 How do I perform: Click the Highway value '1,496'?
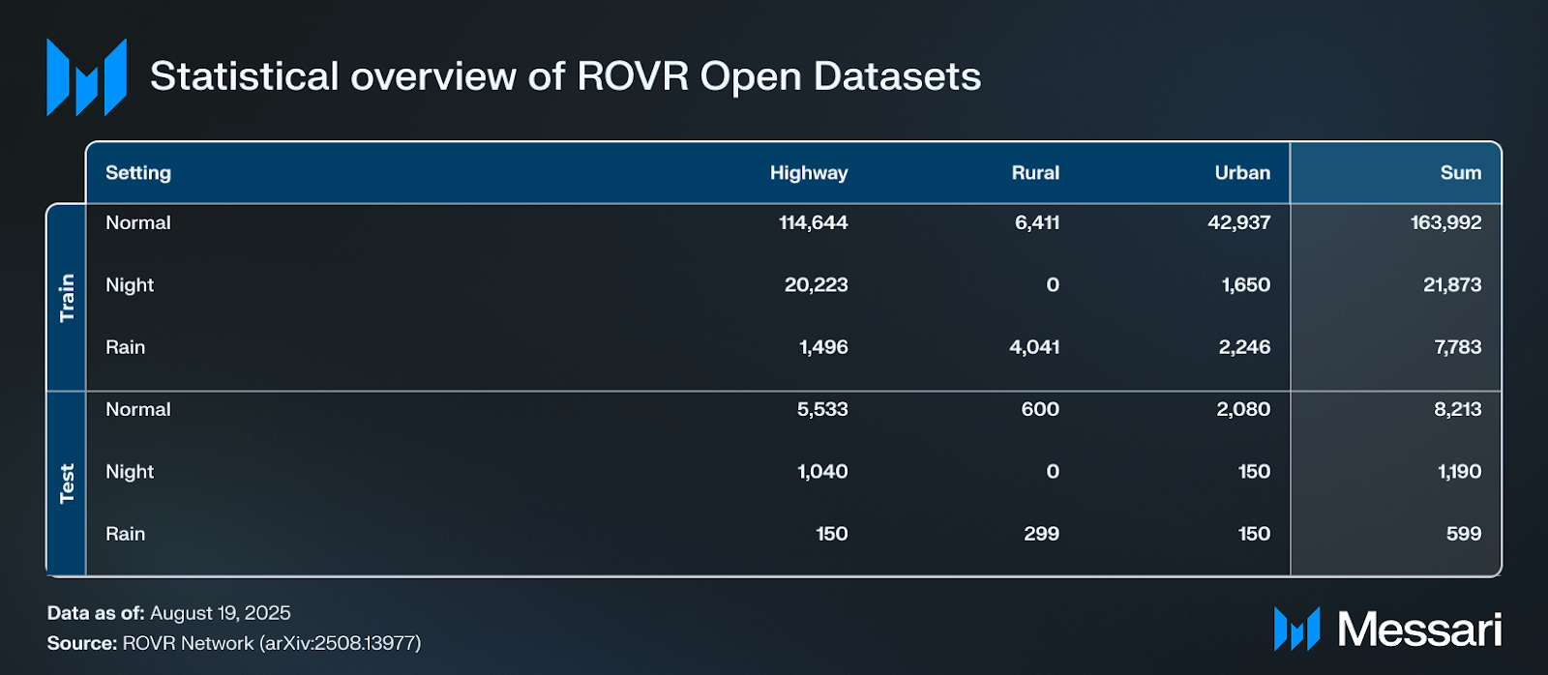(x=823, y=347)
